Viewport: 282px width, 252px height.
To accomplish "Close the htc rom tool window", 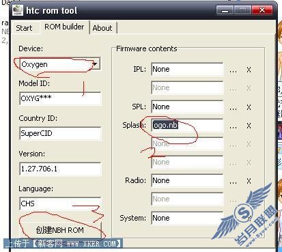I will [262, 10].
